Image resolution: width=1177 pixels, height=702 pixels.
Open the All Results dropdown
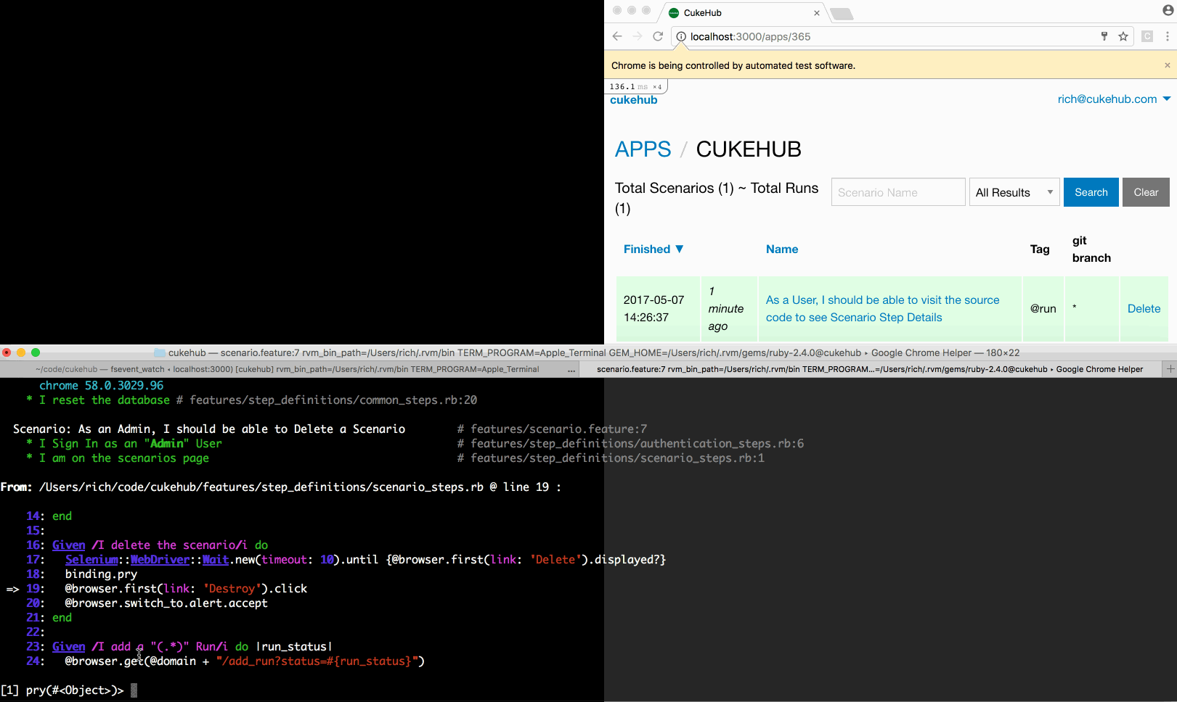point(1014,191)
